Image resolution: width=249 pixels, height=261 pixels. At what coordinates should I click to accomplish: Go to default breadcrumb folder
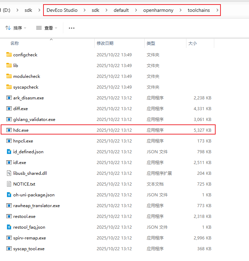(x=121, y=10)
